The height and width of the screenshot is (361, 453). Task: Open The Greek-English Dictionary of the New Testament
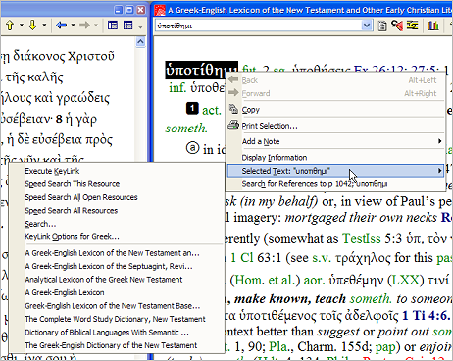pyautogui.click(x=117, y=345)
